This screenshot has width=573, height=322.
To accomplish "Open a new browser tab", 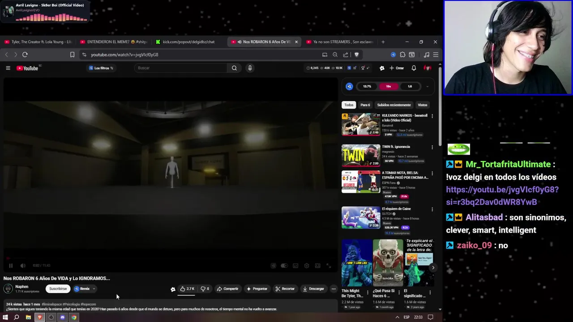I will point(383,42).
